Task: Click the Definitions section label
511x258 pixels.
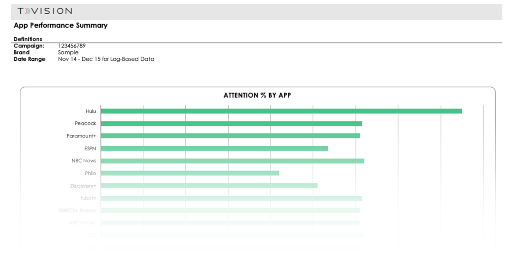Action: click(x=28, y=39)
